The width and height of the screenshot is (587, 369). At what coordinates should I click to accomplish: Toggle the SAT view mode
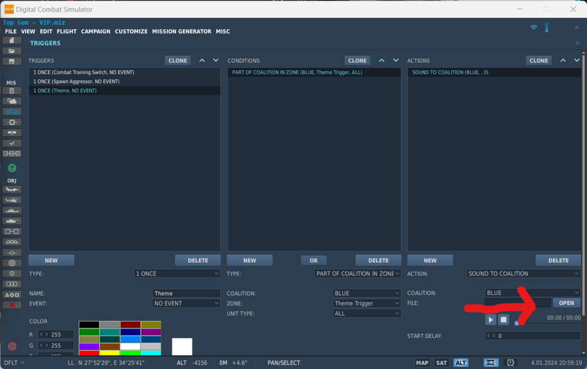tap(441, 363)
